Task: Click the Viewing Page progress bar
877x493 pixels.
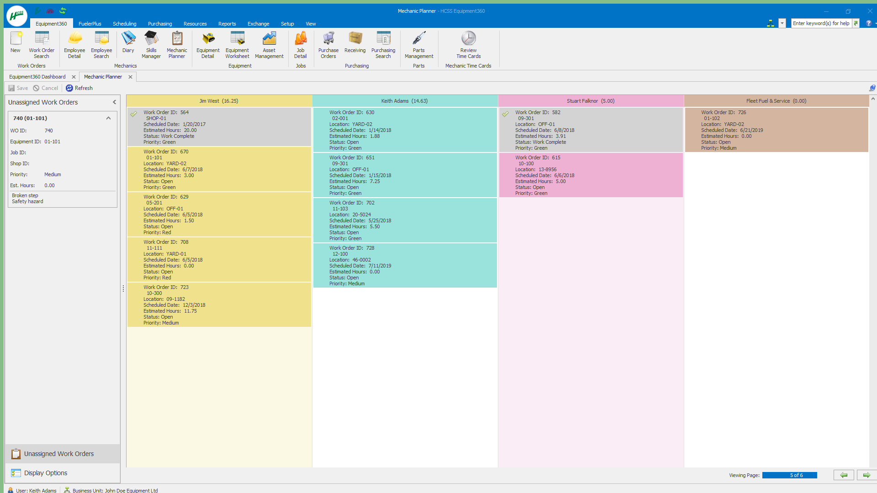Action: [789, 475]
